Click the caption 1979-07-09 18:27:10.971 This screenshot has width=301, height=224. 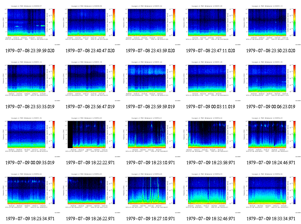pyautogui.click(x=150, y=219)
